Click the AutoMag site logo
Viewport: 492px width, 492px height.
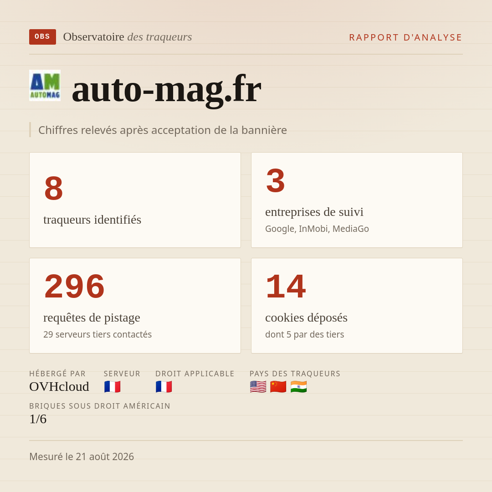click(45, 85)
